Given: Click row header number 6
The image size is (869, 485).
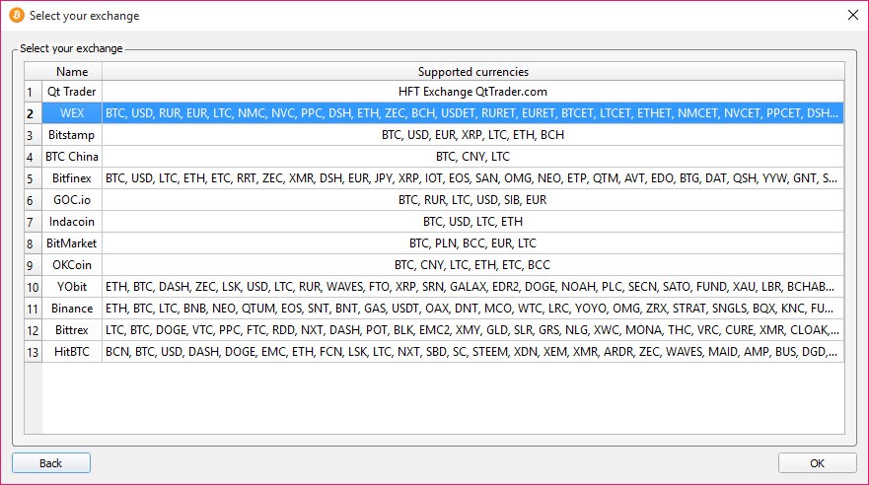Looking at the screenshot, I should (33, 200).
